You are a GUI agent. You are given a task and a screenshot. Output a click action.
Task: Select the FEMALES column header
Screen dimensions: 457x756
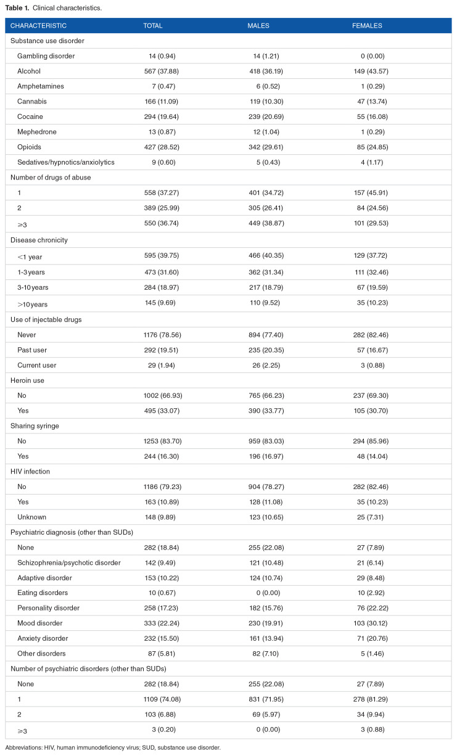367,26
